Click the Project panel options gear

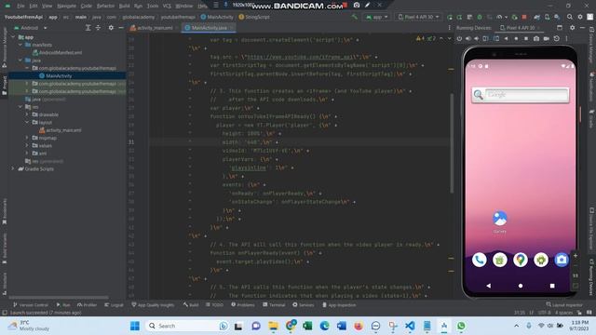pos(111,28)
